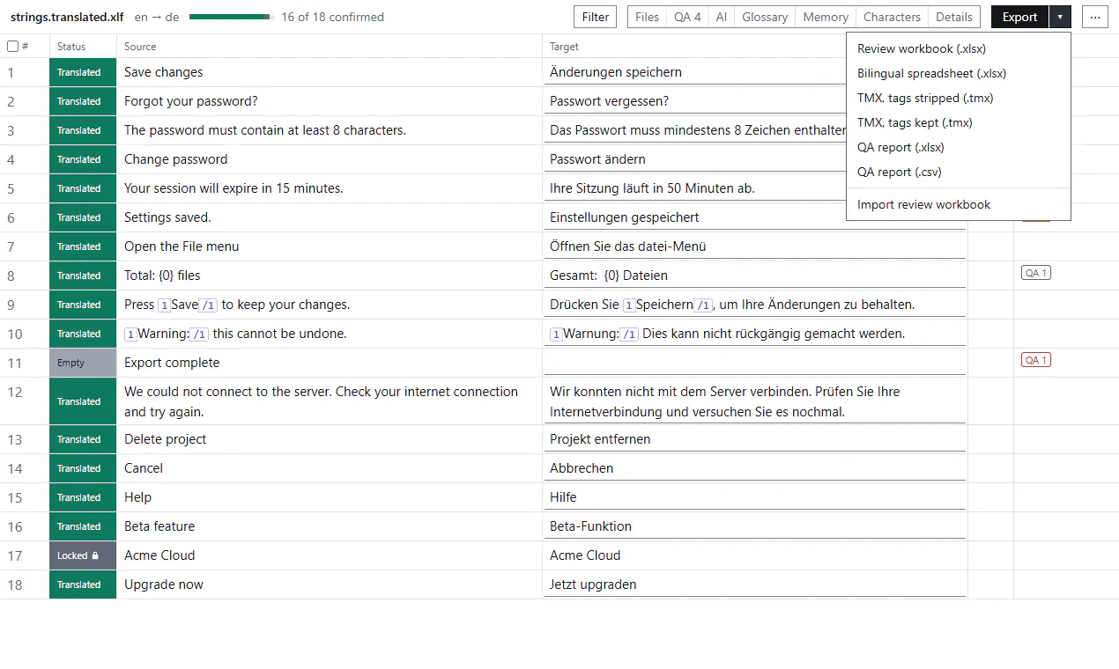1119x669 pixels.
Task: Click the red QA 1 badge on row 11
Action: [x=1036, y=360]
